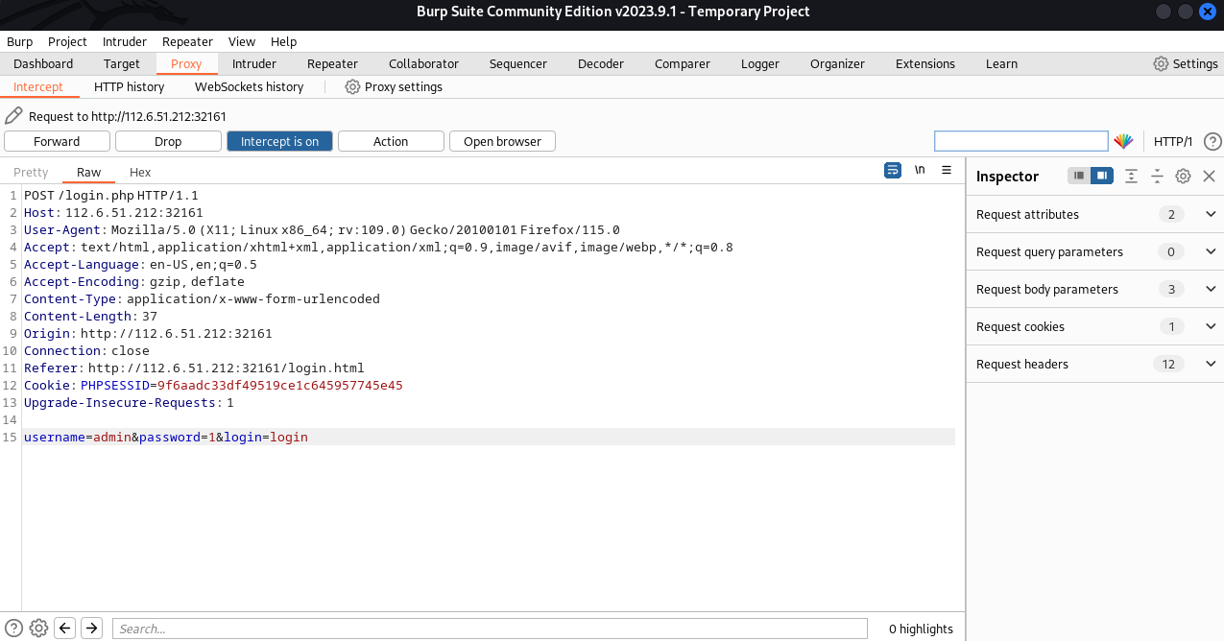The width and height of the screenshot is (1224, 641).
Task: Click the PHPSESSID cookie value text
Action: [x=280, y=385]
